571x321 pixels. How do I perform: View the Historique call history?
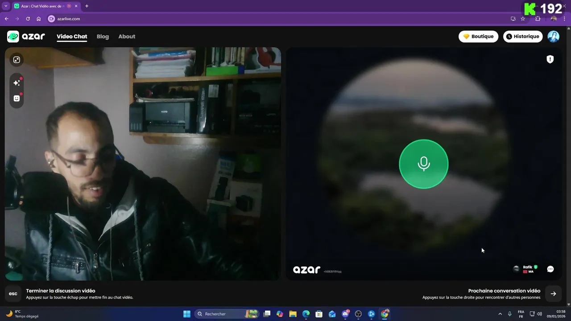click(x=523, y=37)
